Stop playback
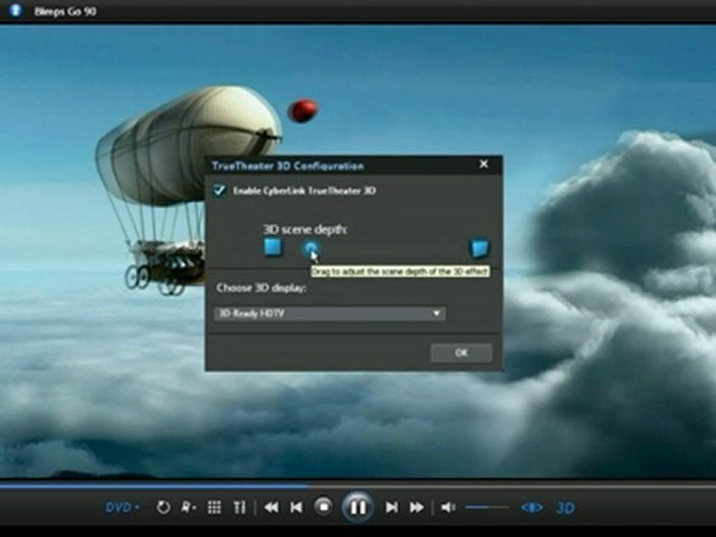 click(x=324, y=507)
